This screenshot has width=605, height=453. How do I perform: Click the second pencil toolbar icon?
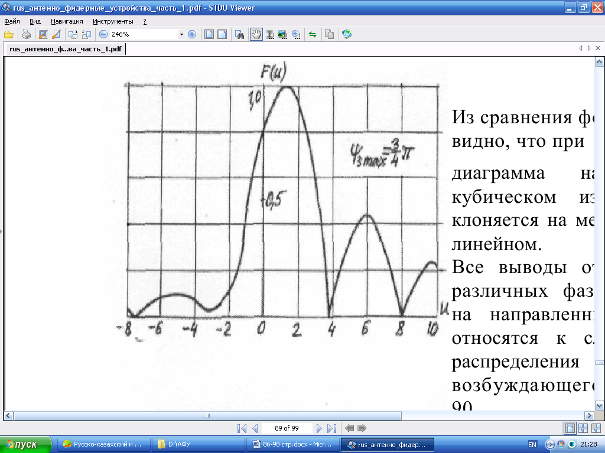[56, 35]
